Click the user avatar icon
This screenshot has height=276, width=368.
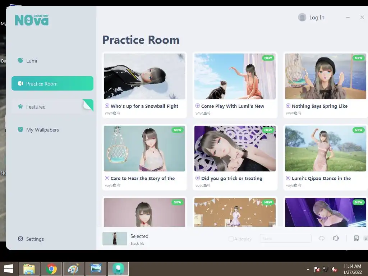302,17
